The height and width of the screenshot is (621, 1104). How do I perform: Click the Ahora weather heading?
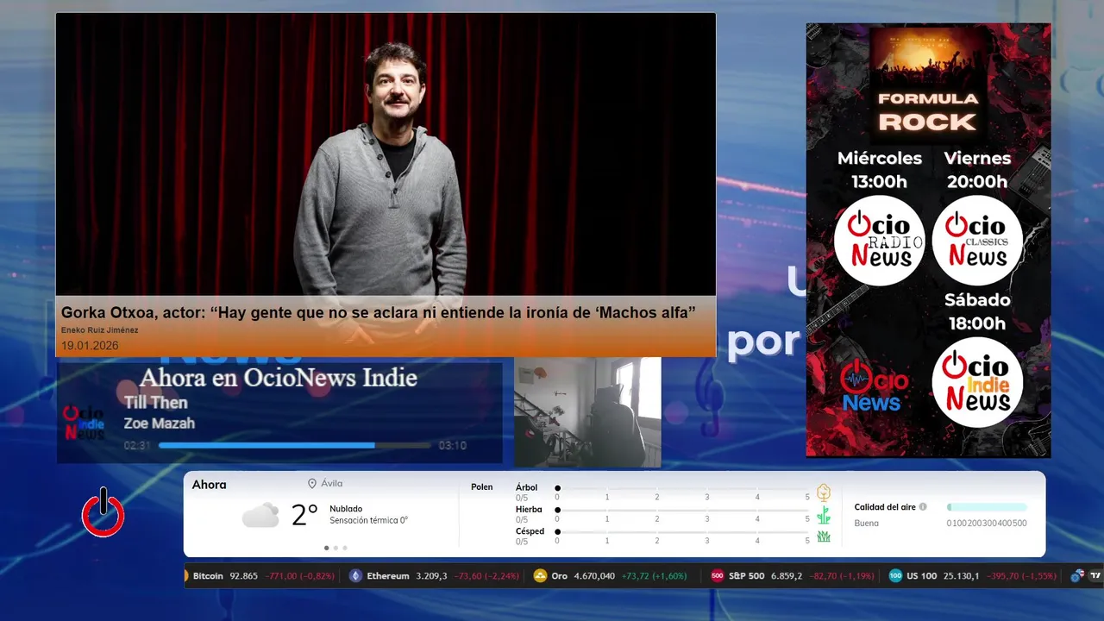coord(209,485)
